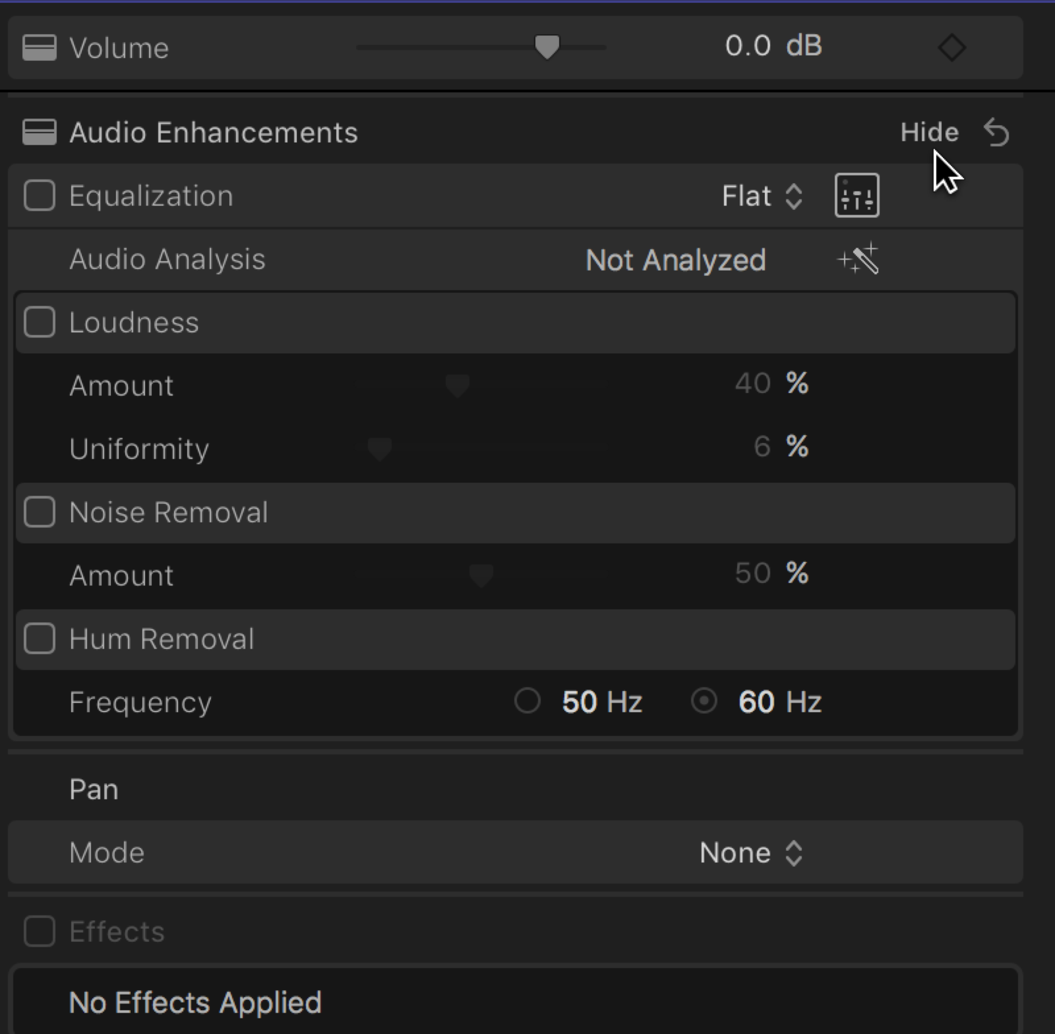
Task: Toggle the Effects checkbox
Action: click(x=39, y=931)
